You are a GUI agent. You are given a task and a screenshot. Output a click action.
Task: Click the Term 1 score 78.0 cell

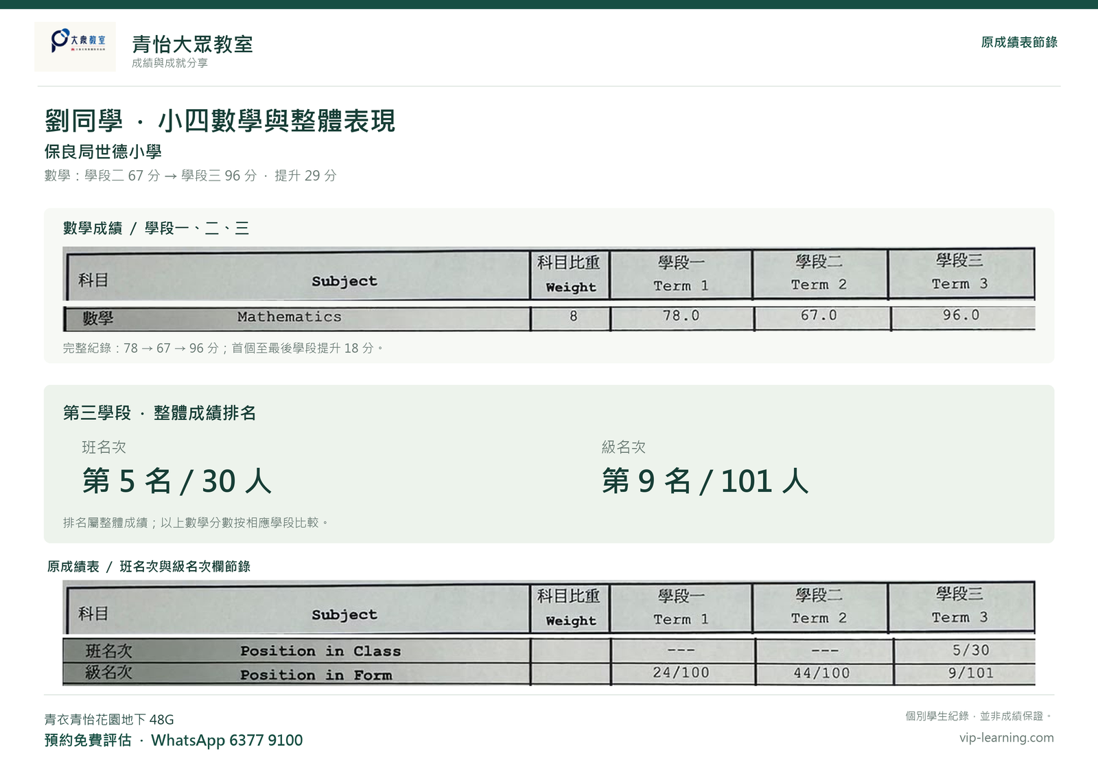tap(681, 316)
